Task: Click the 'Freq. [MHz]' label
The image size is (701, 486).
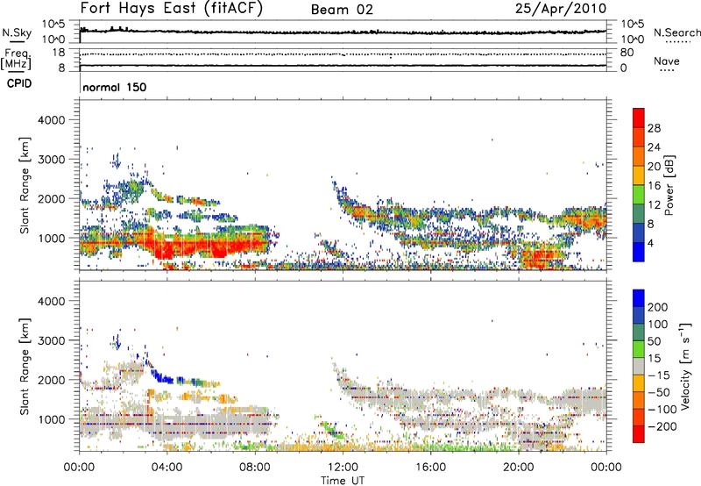Action: [x=16, y=60]
